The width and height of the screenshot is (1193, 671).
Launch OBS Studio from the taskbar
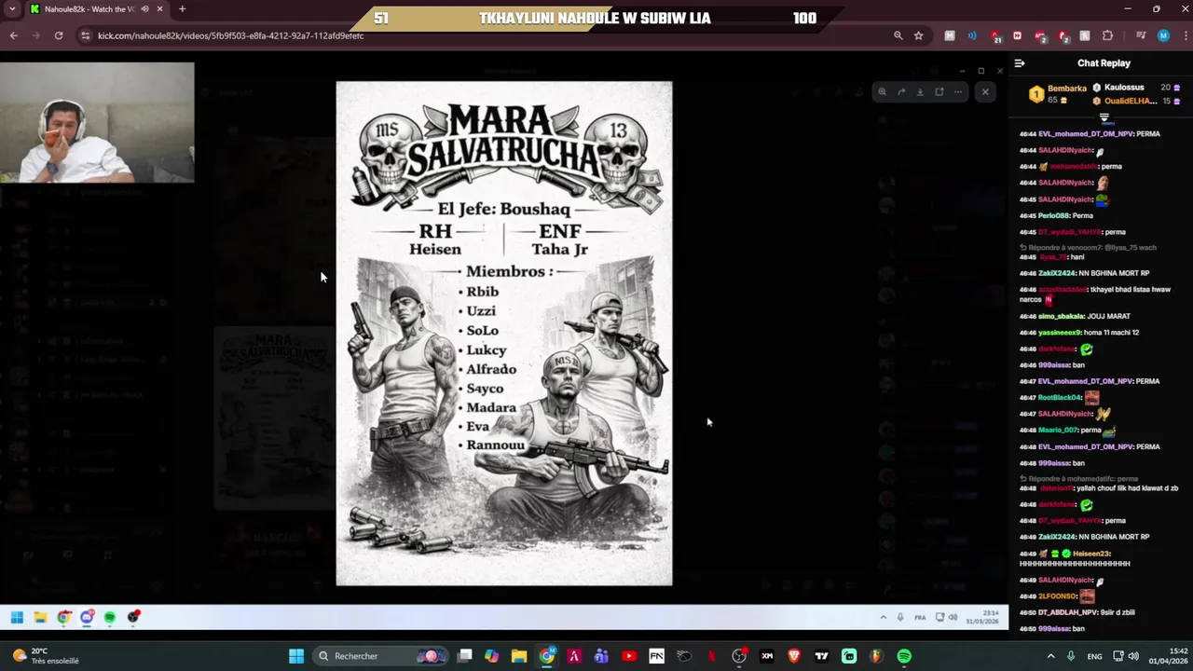[739, 656]
